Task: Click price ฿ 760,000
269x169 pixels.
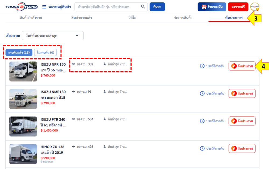Action: coord(48,75)
